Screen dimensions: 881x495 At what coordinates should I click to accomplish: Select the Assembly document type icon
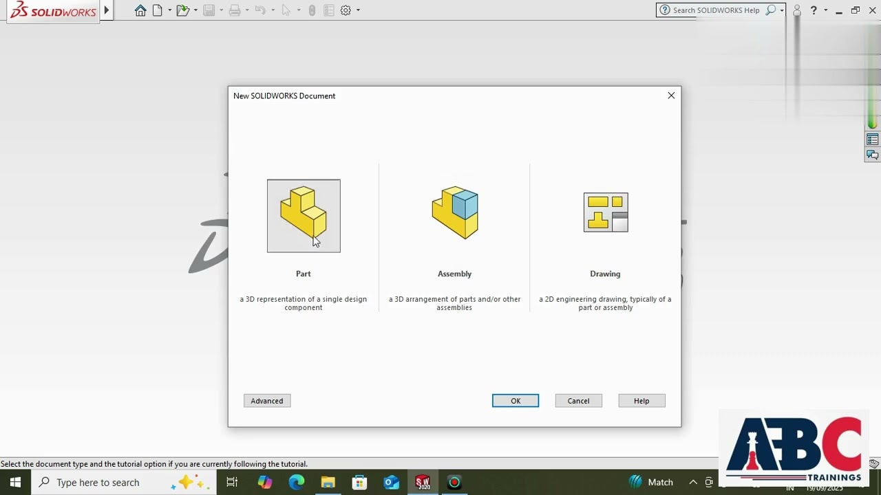pyautogui.click(x=455, y=212)
